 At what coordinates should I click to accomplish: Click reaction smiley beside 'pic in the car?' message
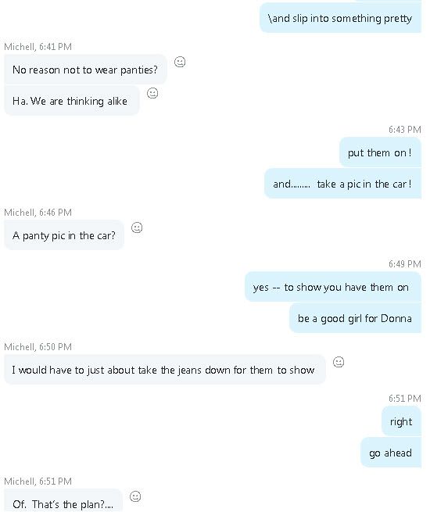tap(137, 227)
